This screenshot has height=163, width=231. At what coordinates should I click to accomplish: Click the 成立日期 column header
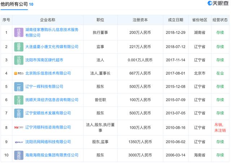click(x=175, y=20)
